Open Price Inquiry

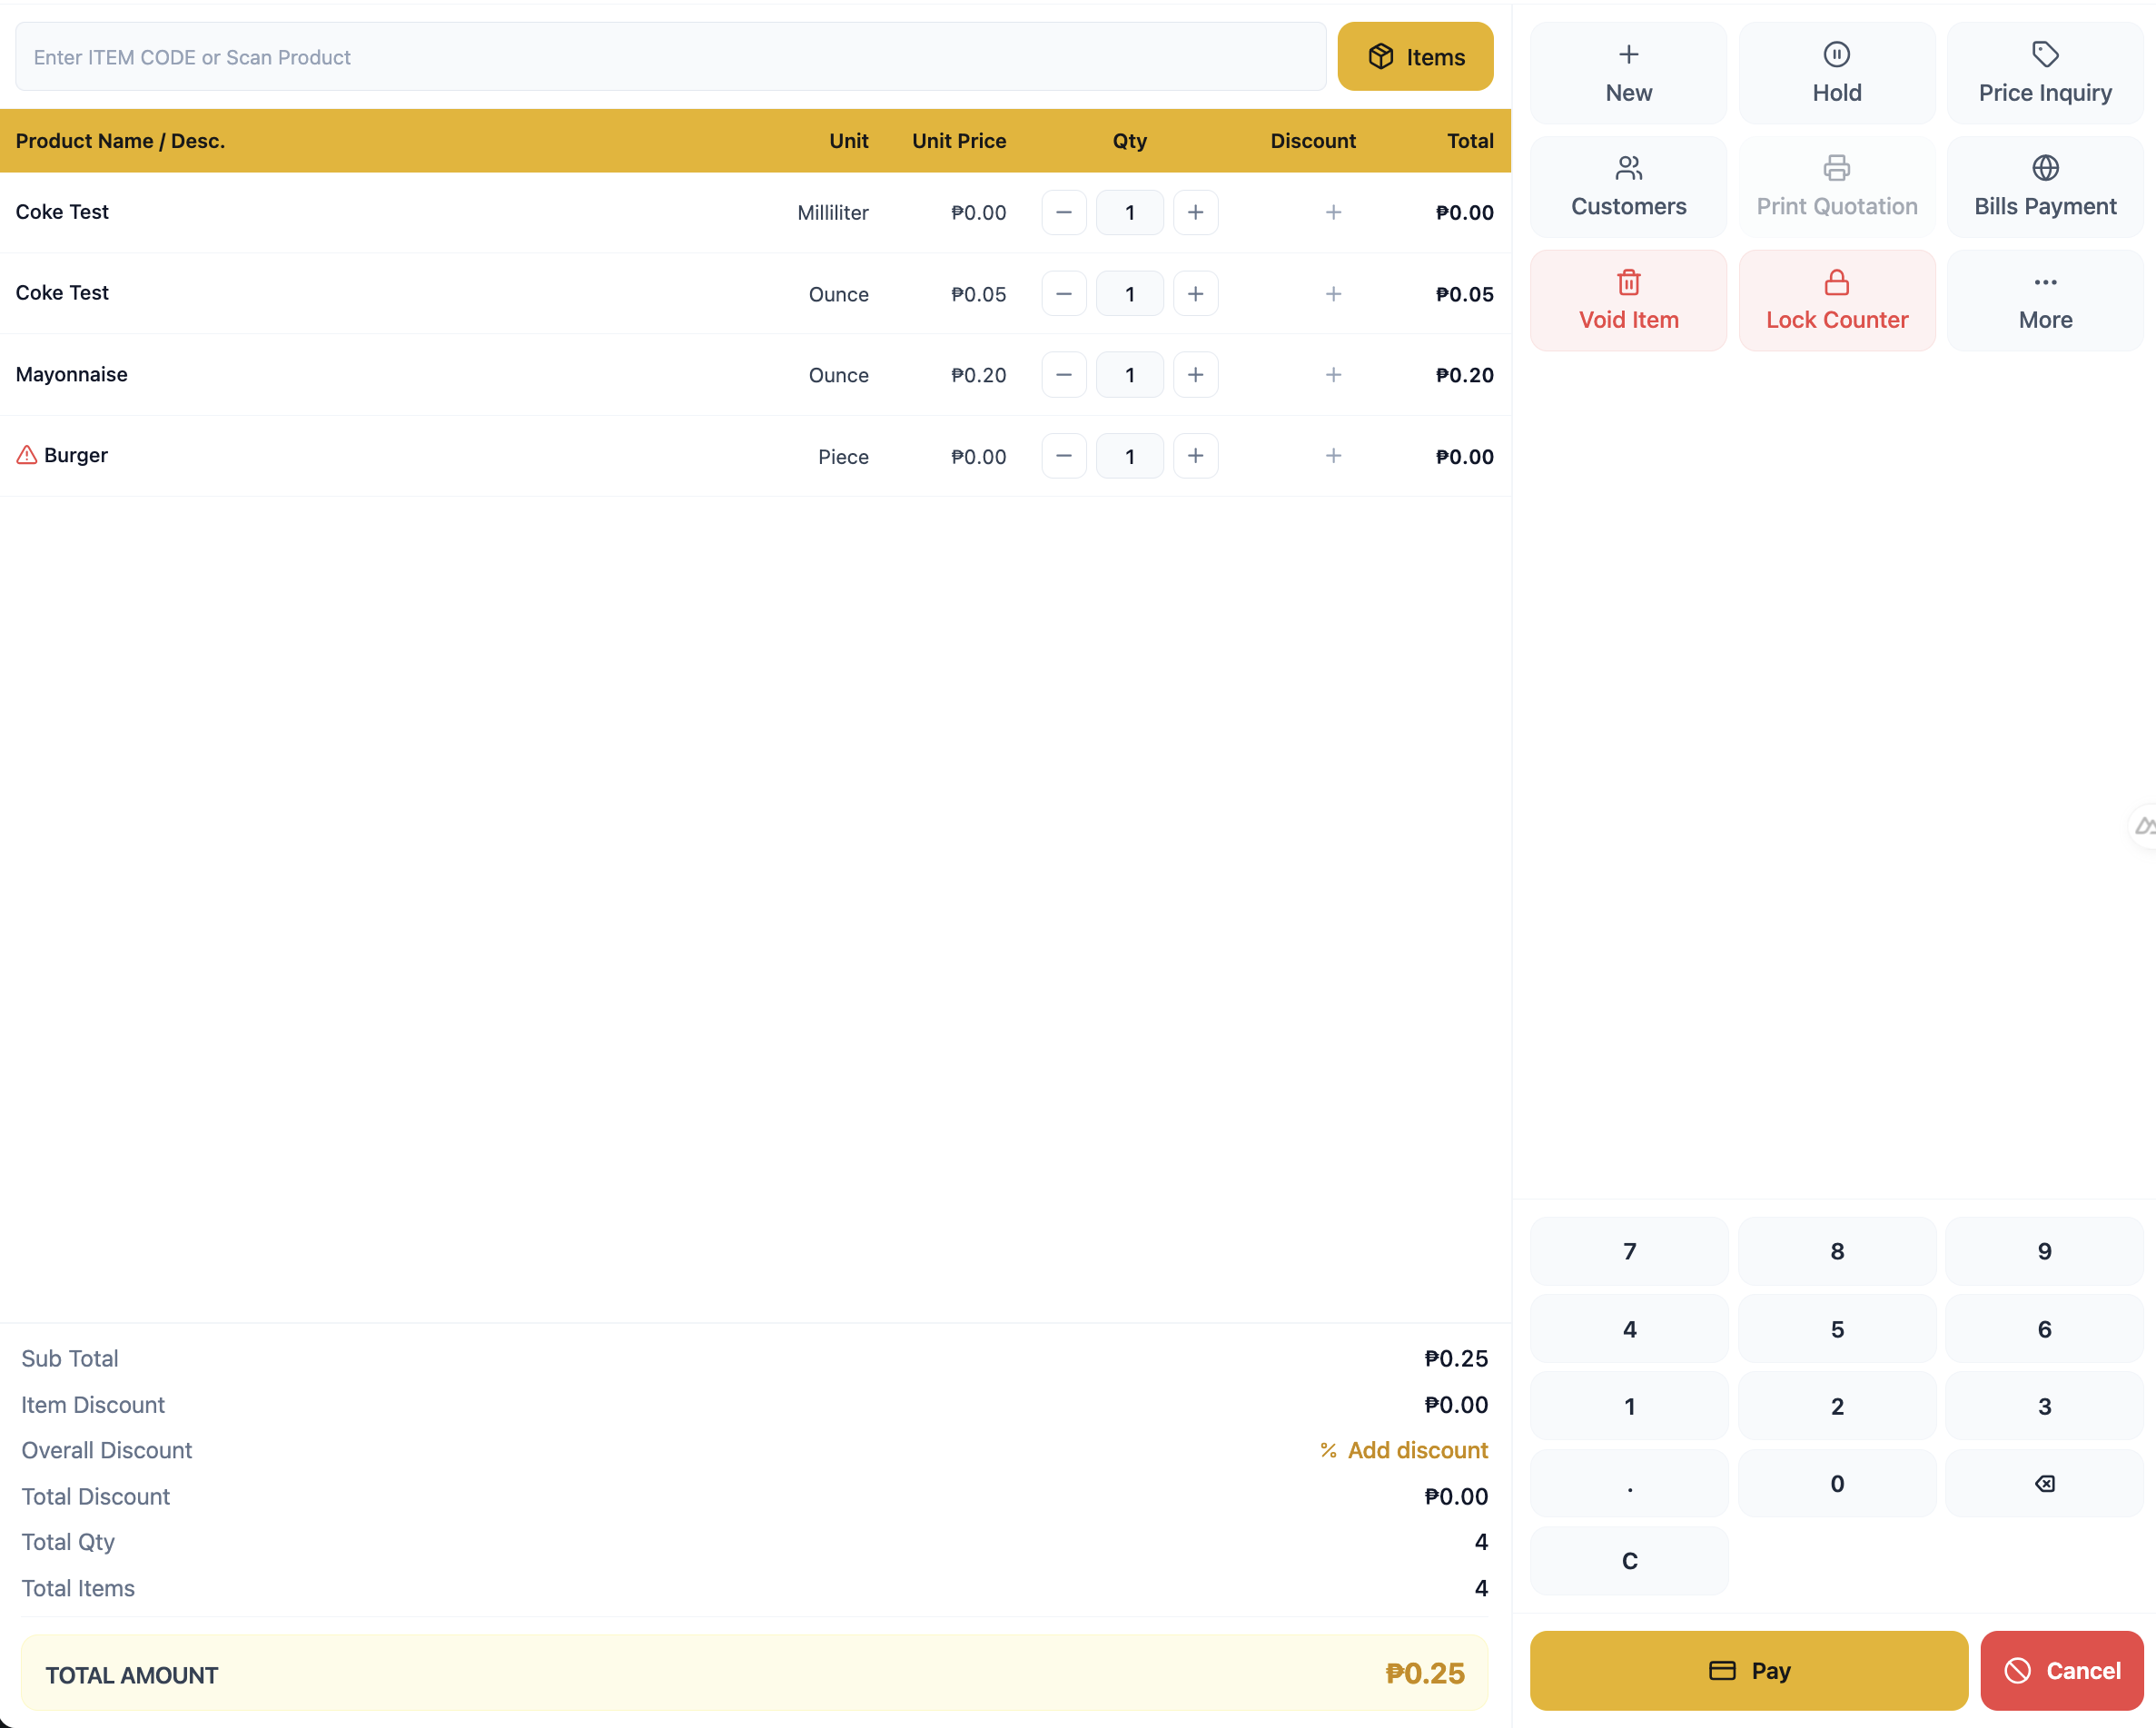pos(2045,72)
